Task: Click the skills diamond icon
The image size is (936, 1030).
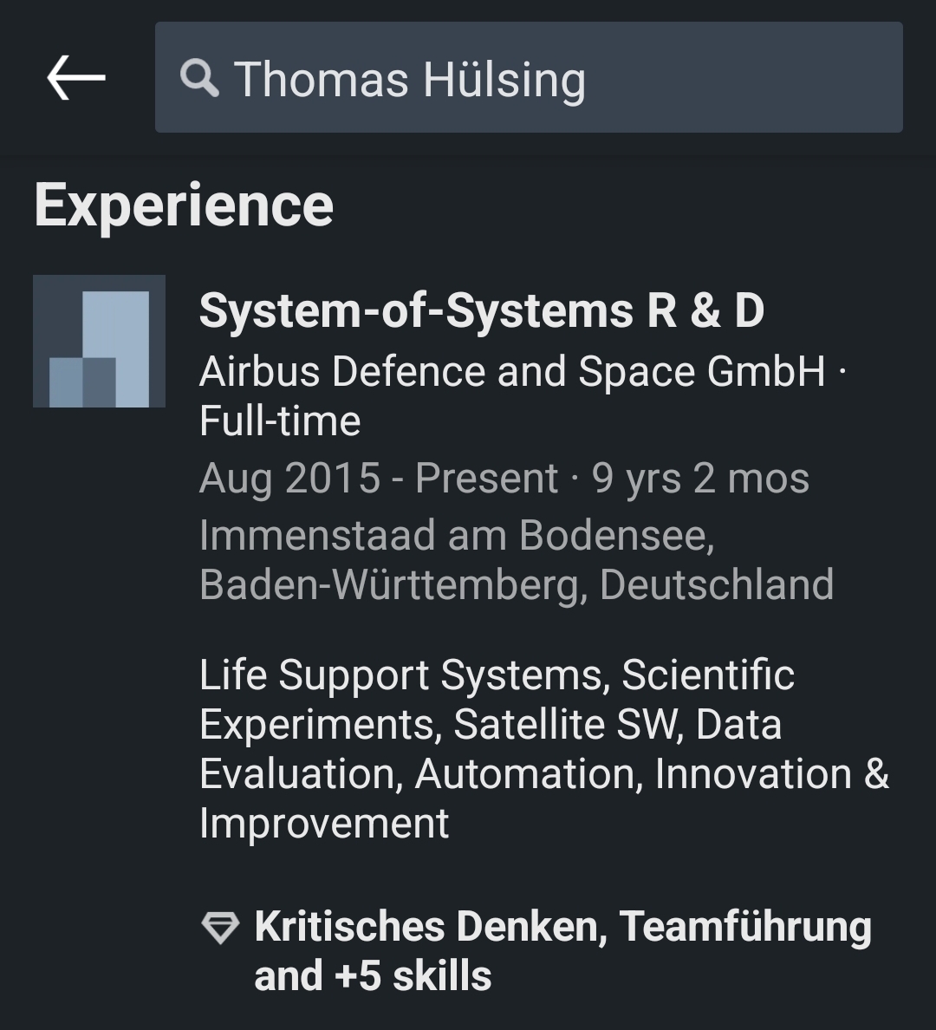Action: coord(220,928)
